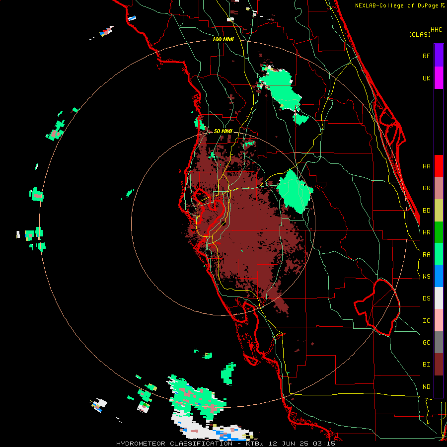Screen dimensions: 447x447
Task: Click the WS legend label
Action: (426, 277)
